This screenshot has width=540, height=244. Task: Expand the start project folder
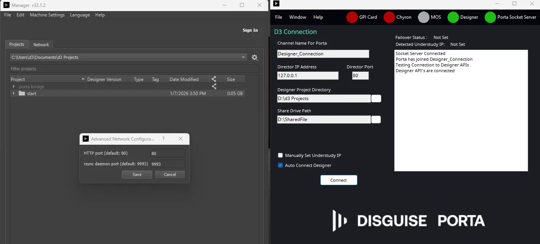click(14, 94)
